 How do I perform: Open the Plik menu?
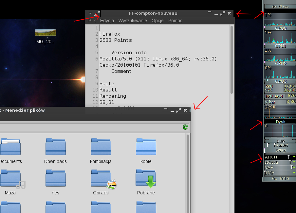[92, 21]
